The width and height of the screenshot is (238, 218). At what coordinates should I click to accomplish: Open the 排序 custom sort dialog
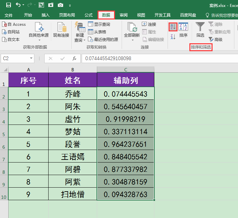click(x=183, y=30)
